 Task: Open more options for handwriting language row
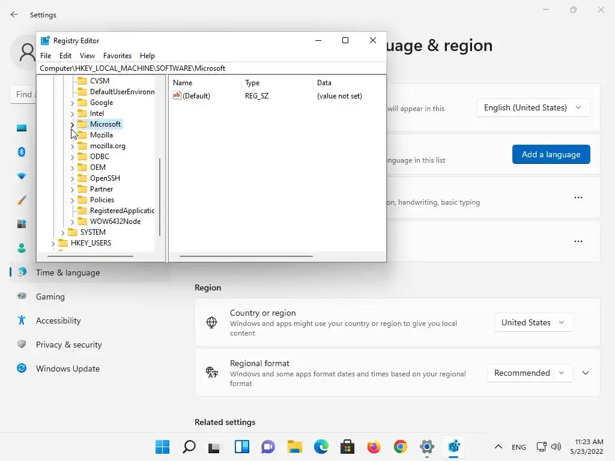(578, 197)
